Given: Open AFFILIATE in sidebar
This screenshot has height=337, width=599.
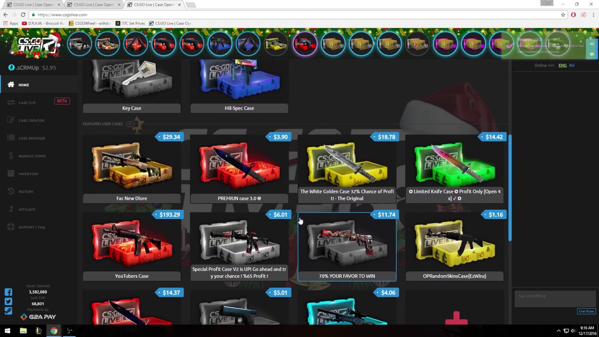Looking at the screenshot, I should click(38, 209).
